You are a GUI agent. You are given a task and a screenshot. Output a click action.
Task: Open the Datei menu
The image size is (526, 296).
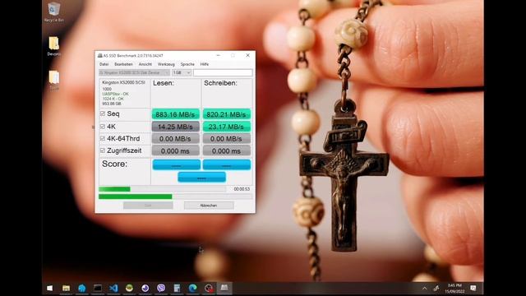[x=104, y=64]
